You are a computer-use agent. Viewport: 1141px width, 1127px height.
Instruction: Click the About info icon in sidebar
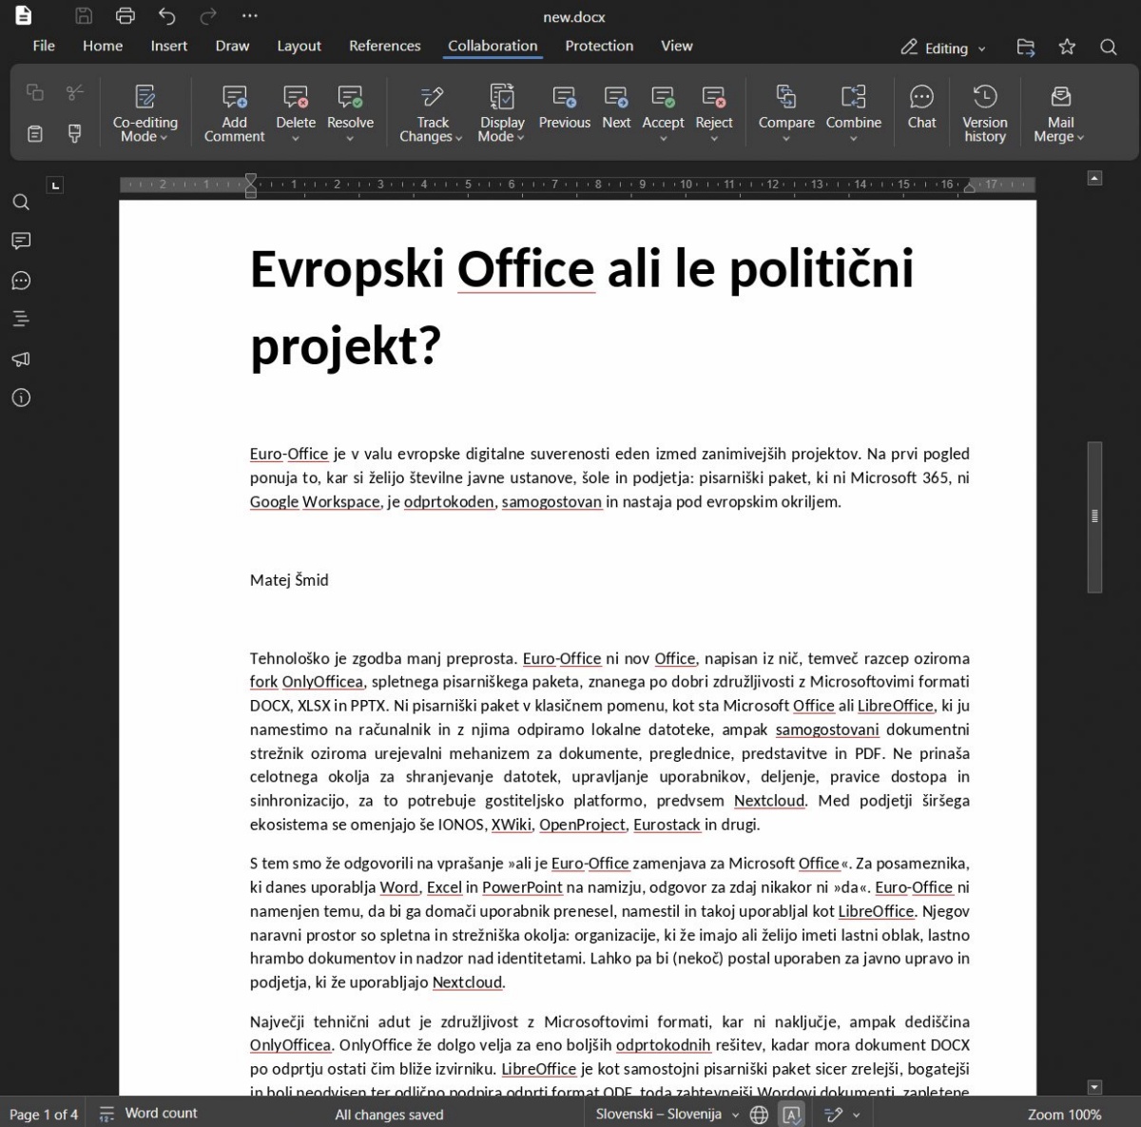point(21,398)
